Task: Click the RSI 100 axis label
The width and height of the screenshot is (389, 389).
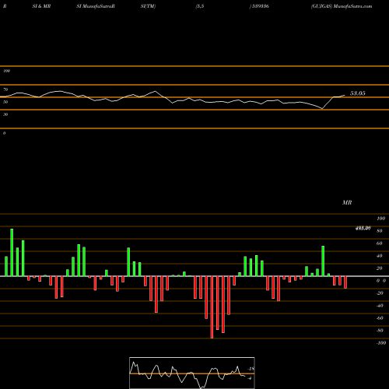Action: [6, 71]
